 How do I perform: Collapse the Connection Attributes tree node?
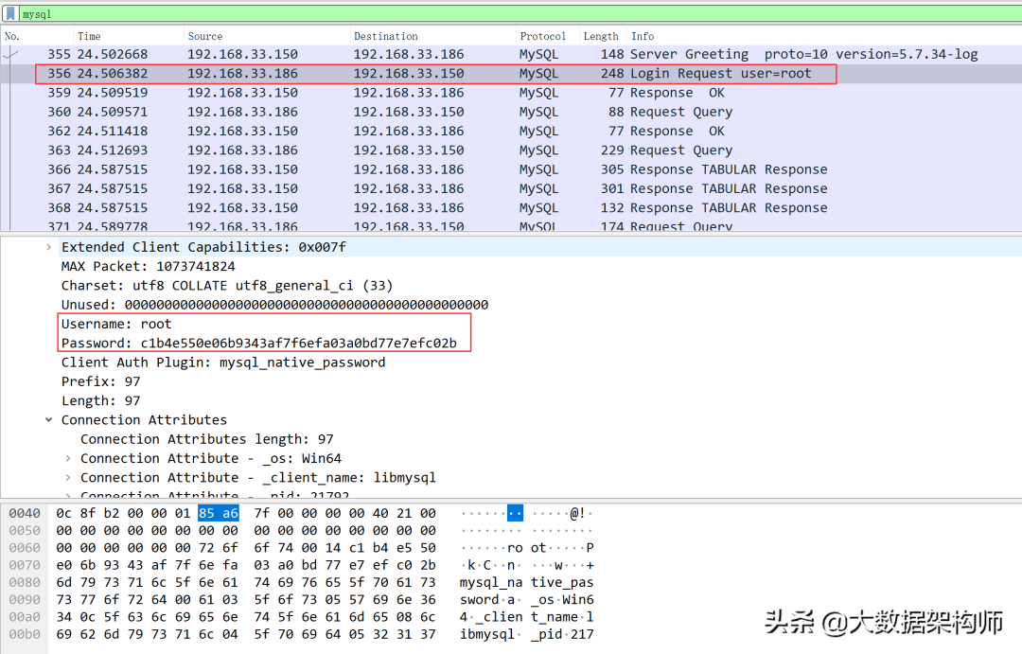coord(49,420)
